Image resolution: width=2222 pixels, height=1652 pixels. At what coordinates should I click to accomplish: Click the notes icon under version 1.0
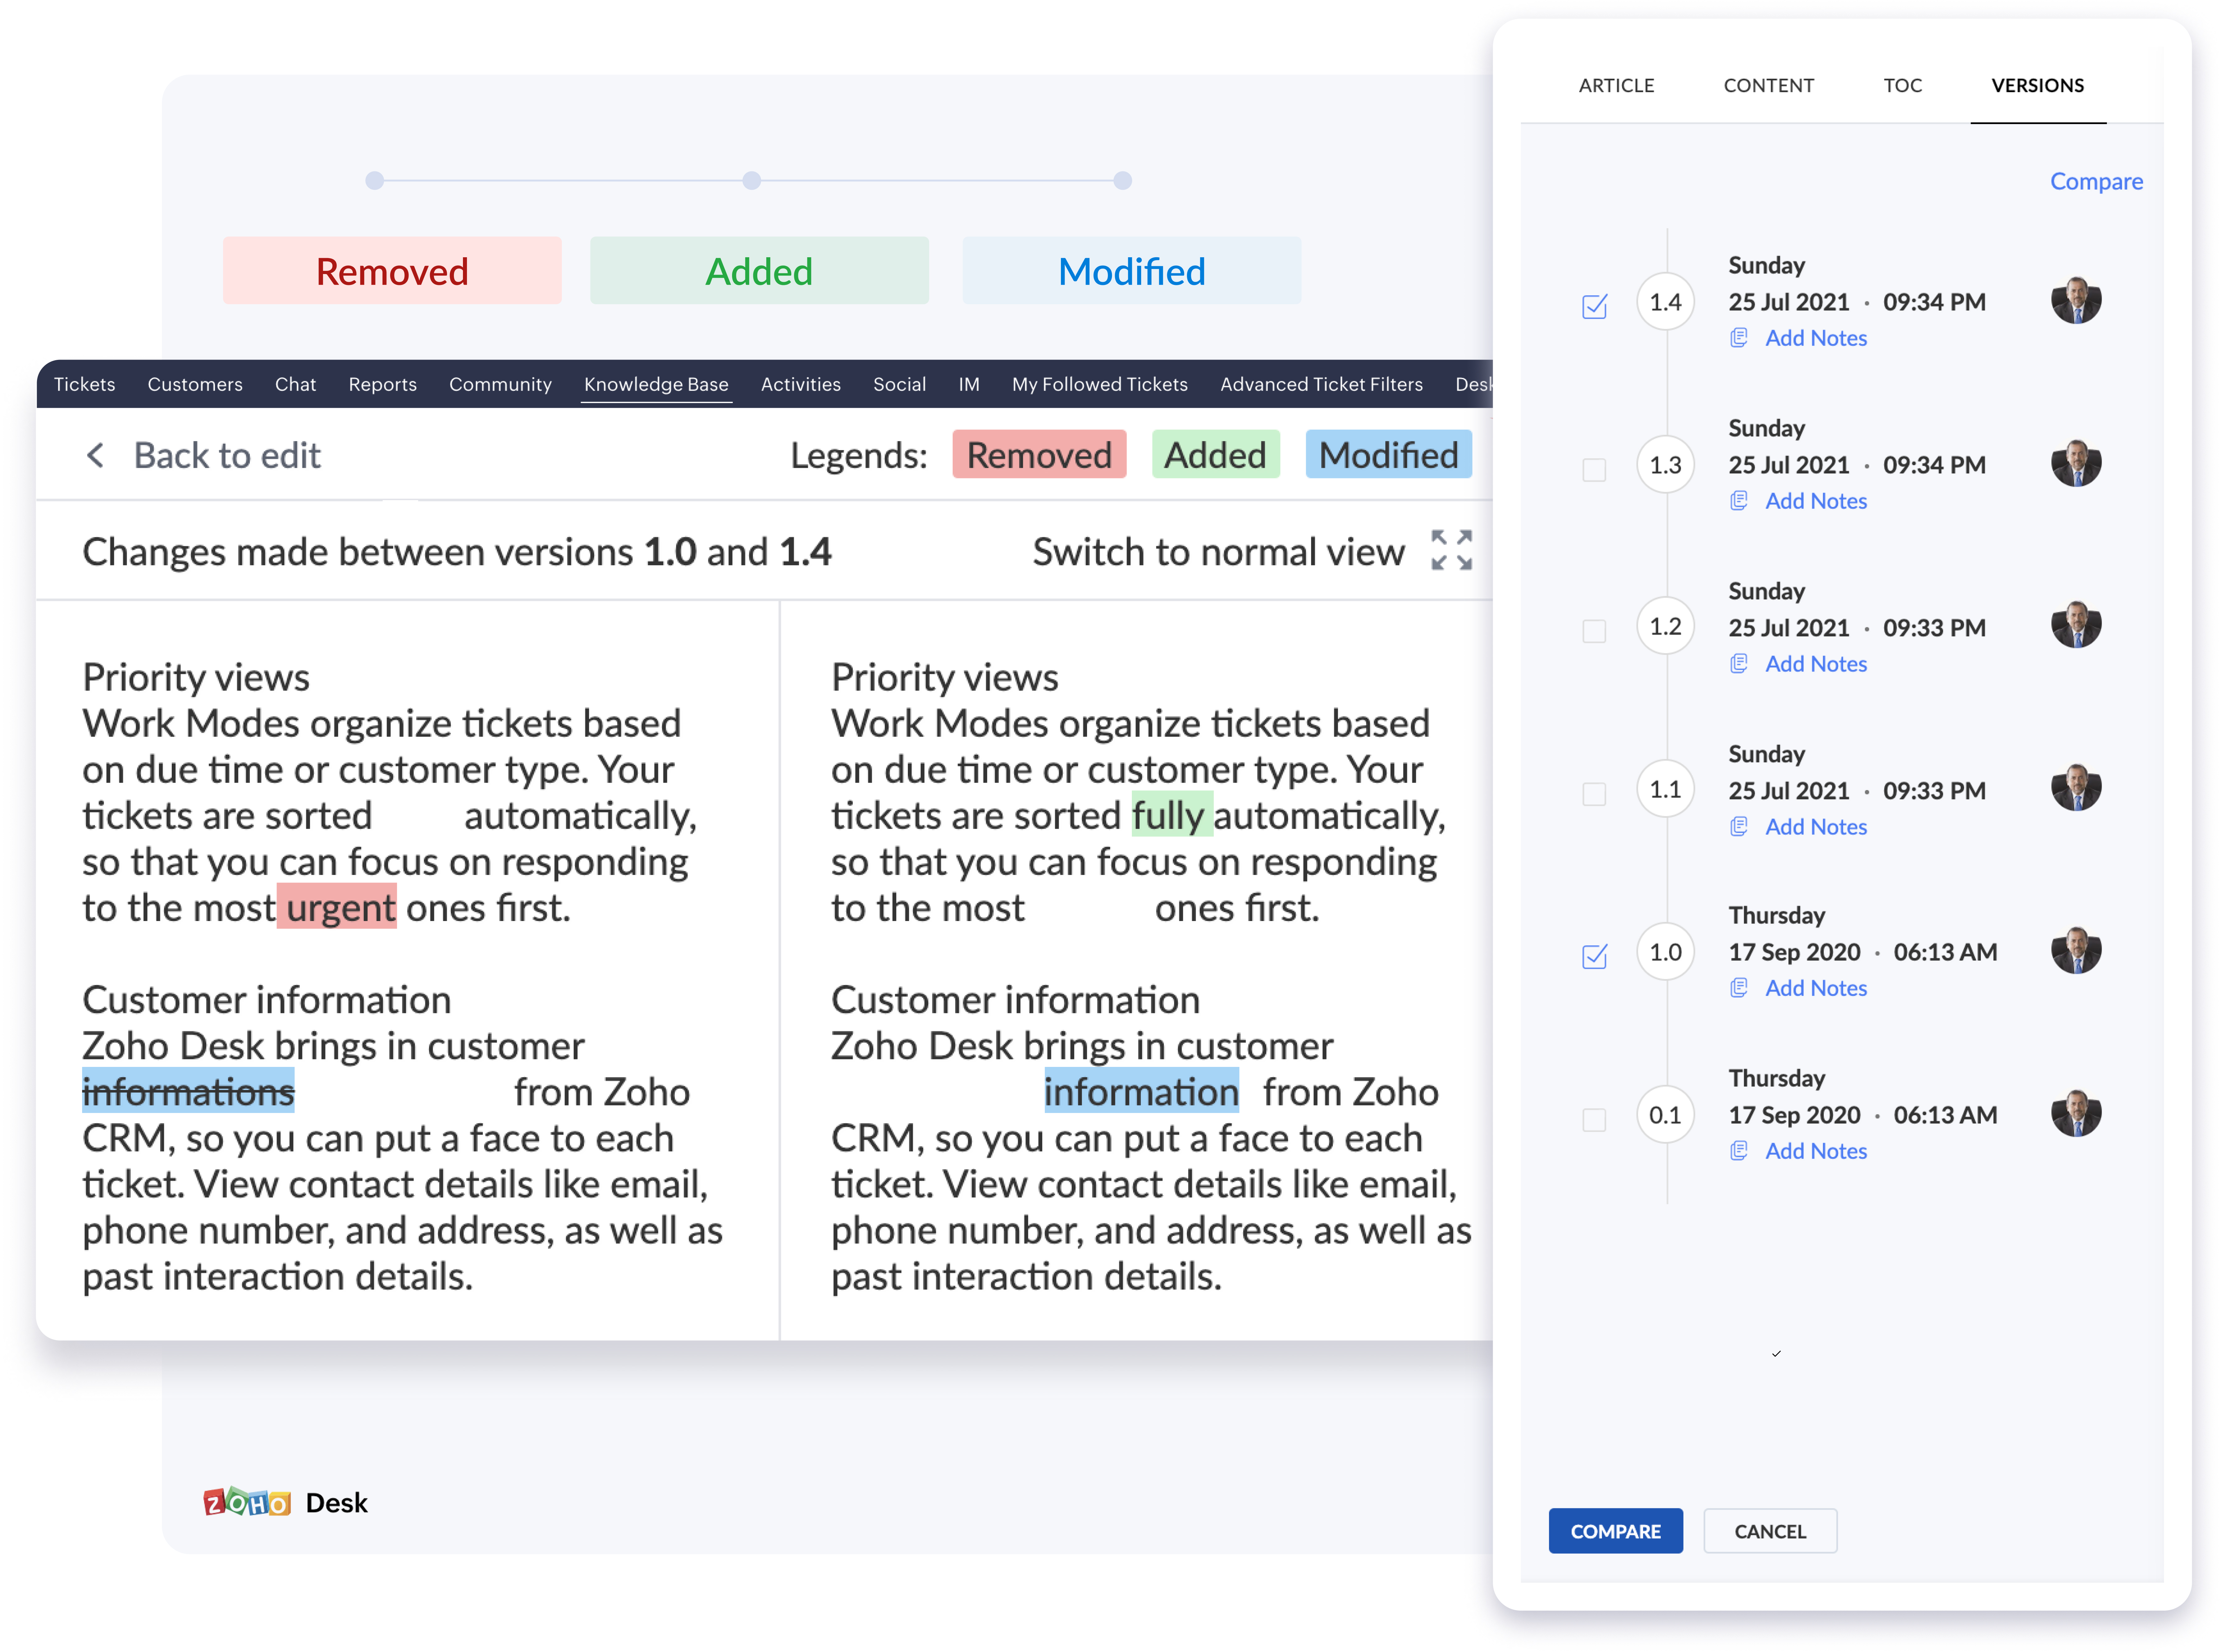[1739, 988]
